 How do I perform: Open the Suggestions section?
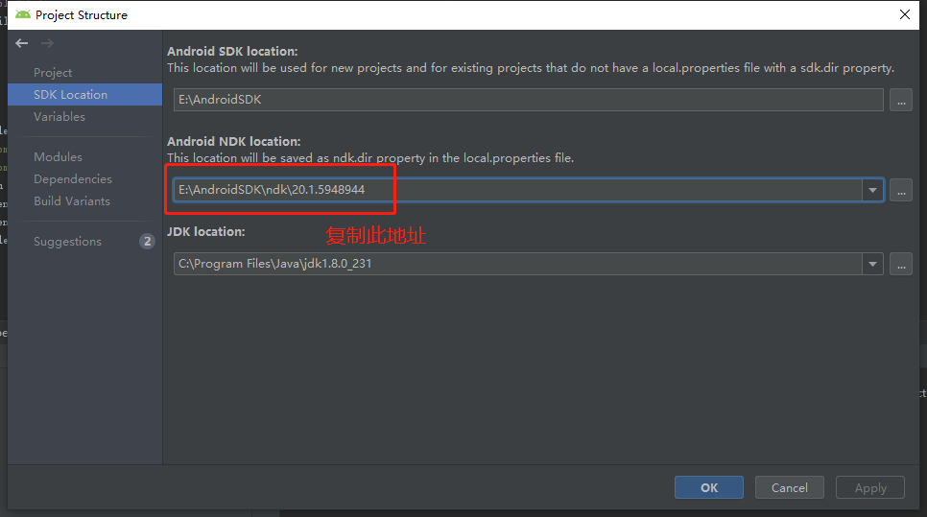pos(67,242)
